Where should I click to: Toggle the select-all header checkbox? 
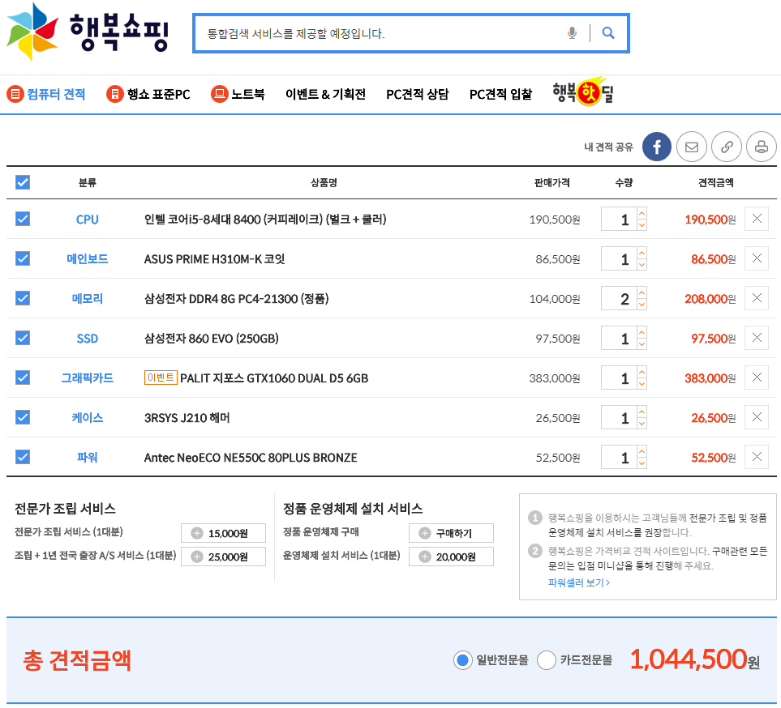coord(23,182)
